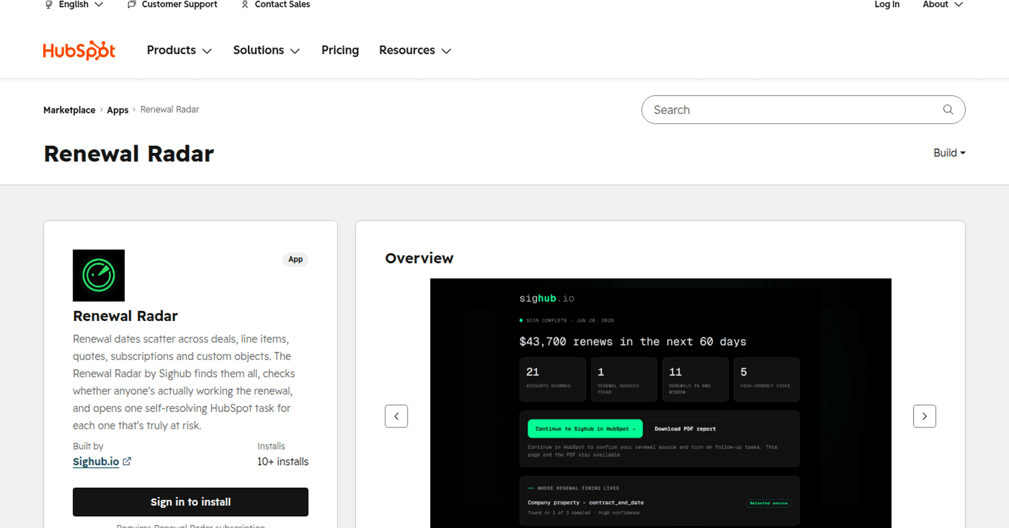Open Contact Sales link
This screenshot has width=1009, height=528.
[282, 4]
